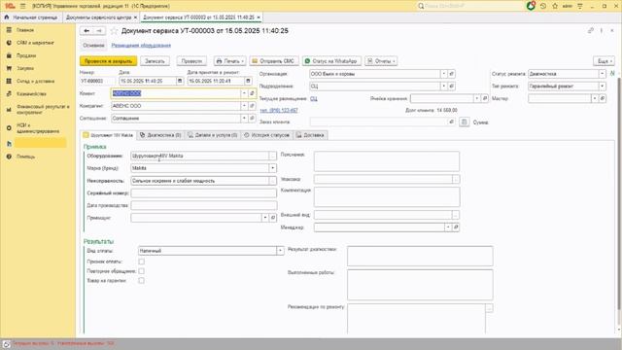Go to Начальная страница home tab

[31, 17]
